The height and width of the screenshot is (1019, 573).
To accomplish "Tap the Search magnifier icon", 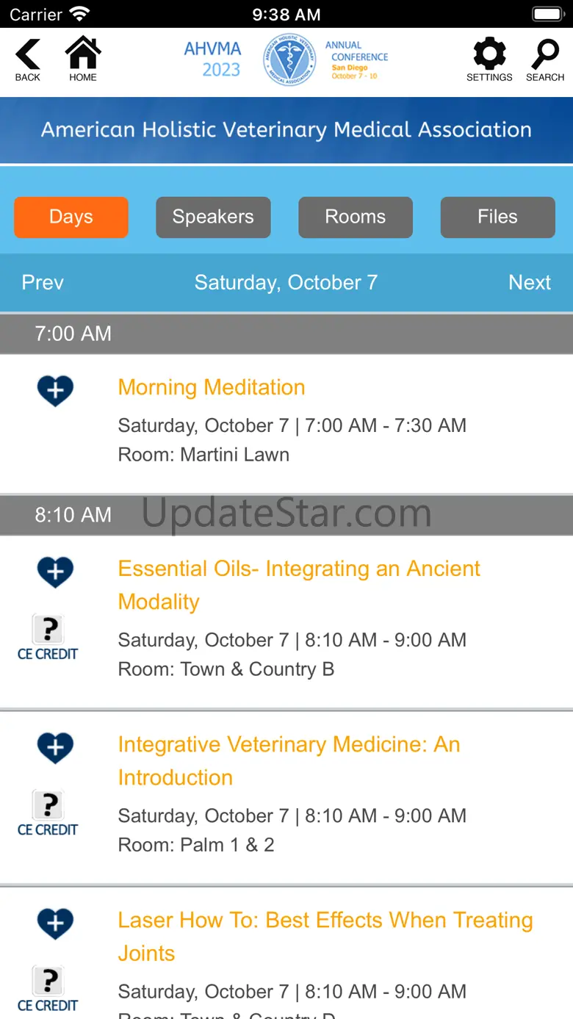I will [545, 60].
